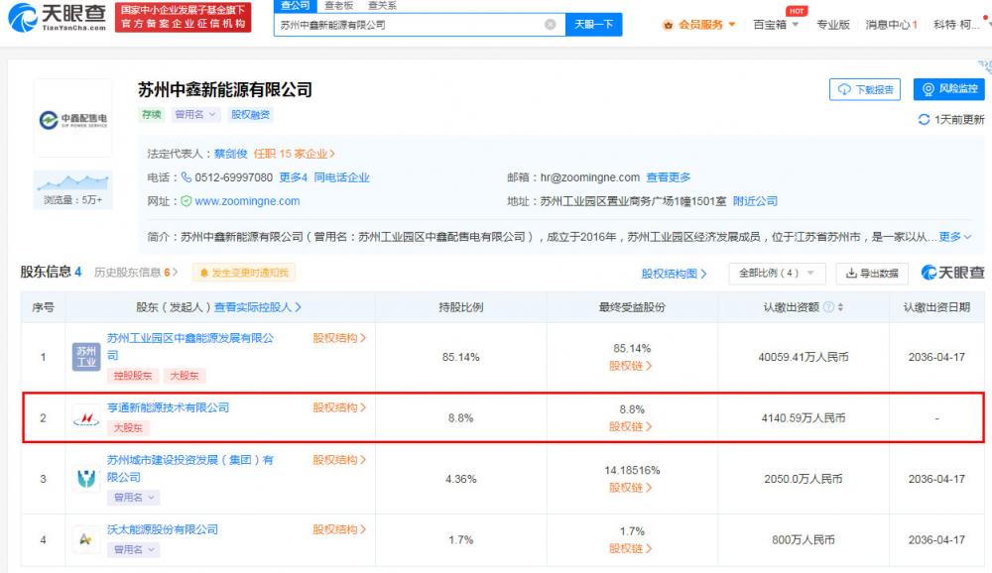Expand the 曾用名 dropdown under company title
The height and width of the screenshot is (573, 992).
195,114
